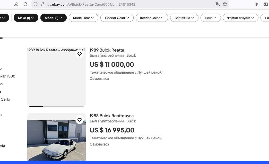Click the US $ 16 995,00 price
The width and height of the screenshot is (269, 164).
click(112, 130)
